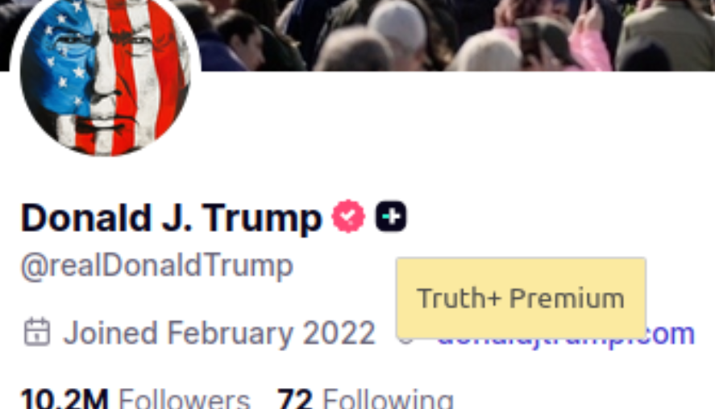
Task: Click the Truth+ Premium plus badge
Action: pos(391,217)
